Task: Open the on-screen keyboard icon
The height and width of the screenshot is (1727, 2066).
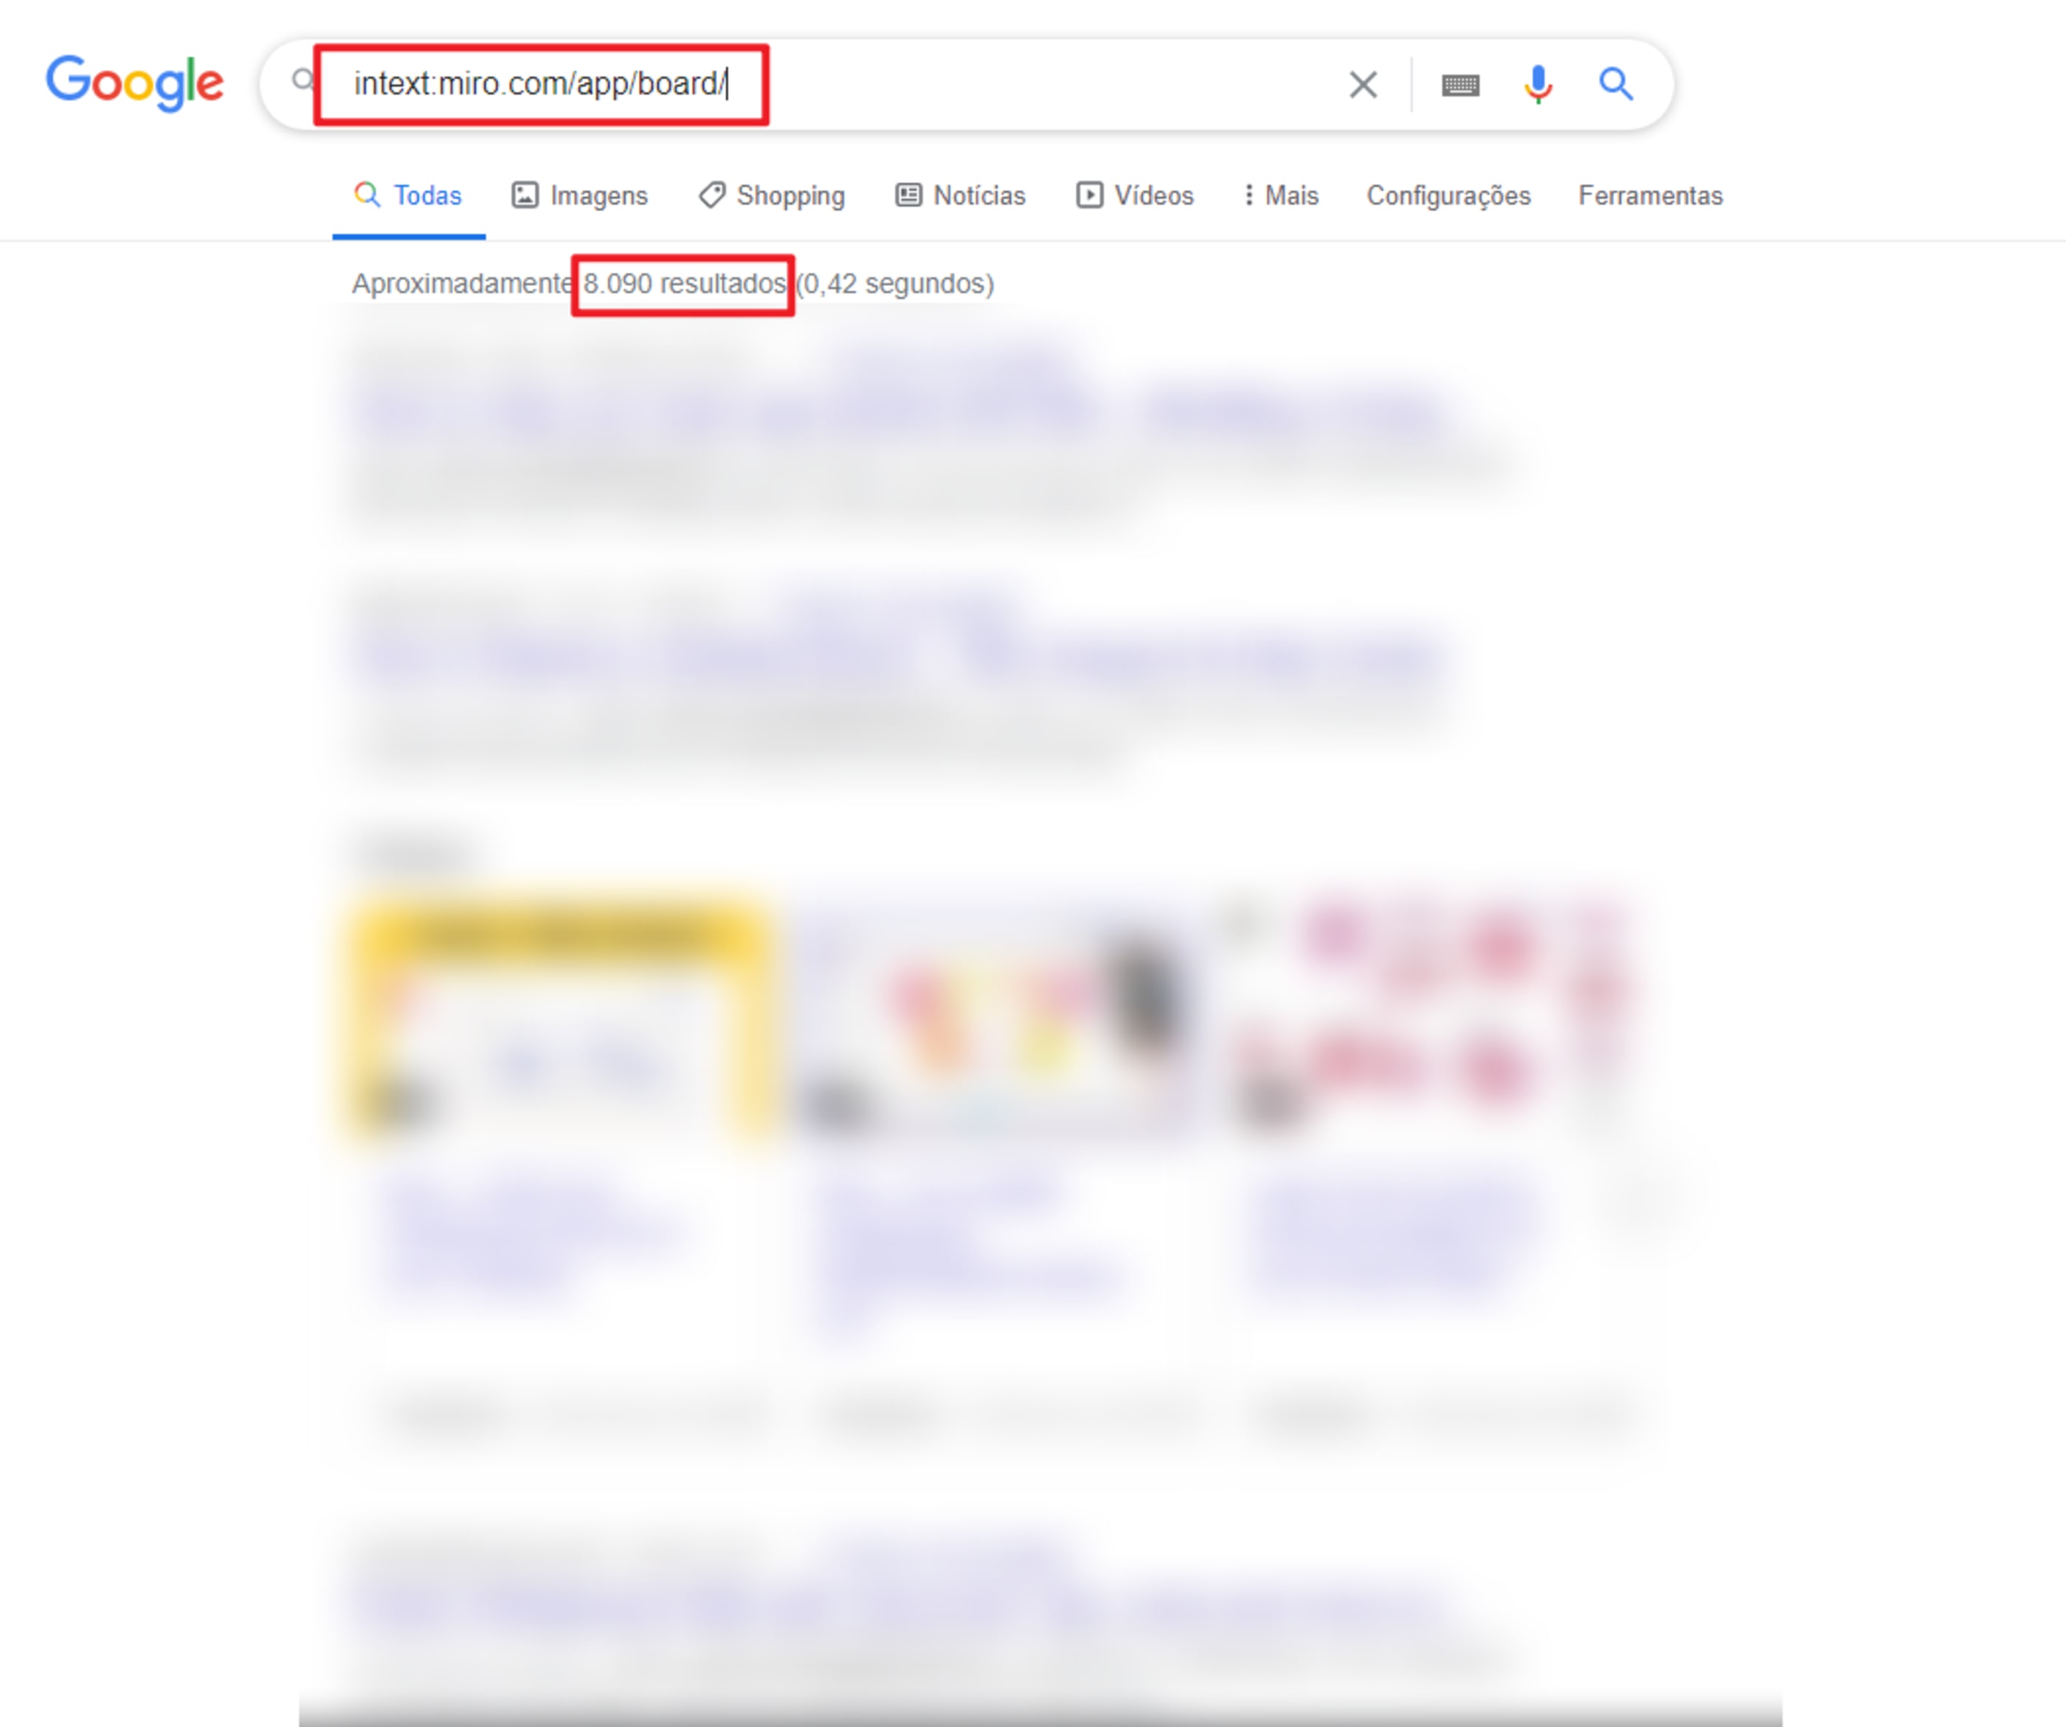Action: (1460, 86)
